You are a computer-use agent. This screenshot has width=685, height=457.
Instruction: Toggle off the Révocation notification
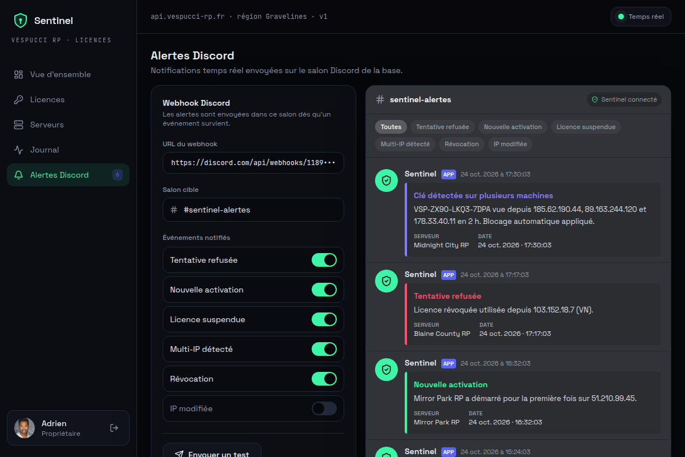[x=324, y=379]
